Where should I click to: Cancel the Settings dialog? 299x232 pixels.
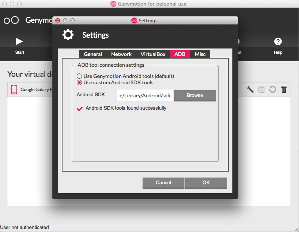(x=164, y=183)
